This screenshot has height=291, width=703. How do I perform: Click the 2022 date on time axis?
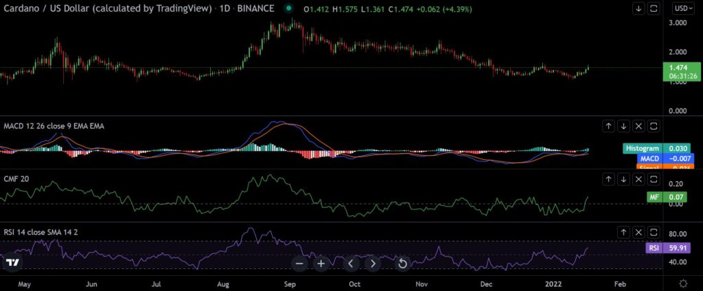pyautogui.click(x=553, y=284)
